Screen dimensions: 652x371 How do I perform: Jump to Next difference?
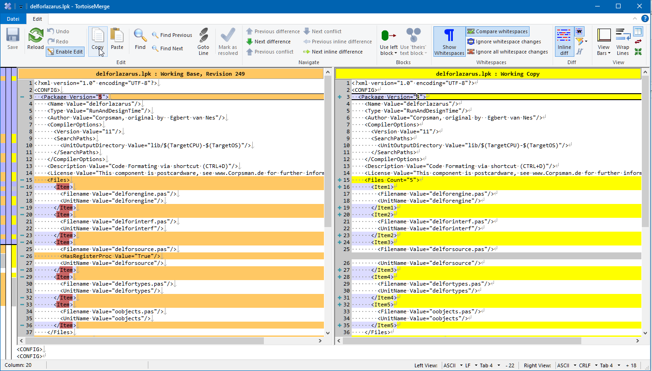(x=268, y=42)
